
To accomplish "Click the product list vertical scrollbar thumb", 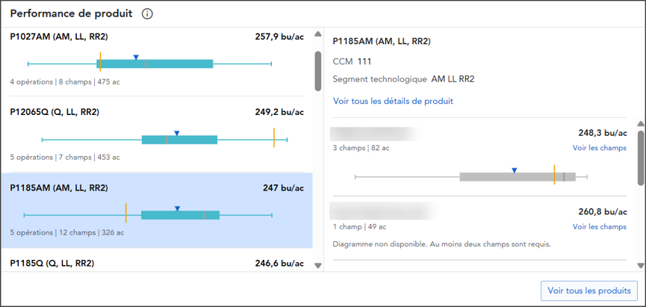I will click(x=317, y=71).
